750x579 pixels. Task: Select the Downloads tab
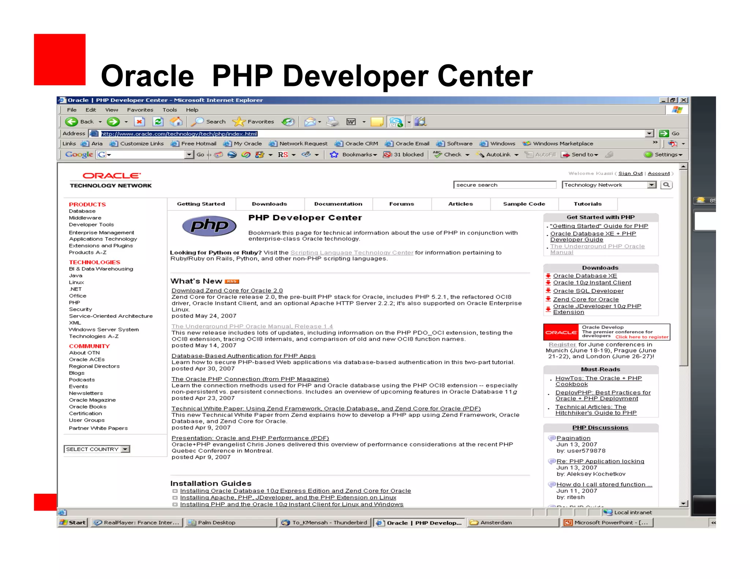point(270,204)
